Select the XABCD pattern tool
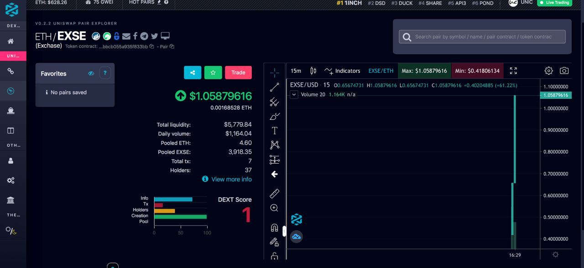The height and width of the screenshot is (268, 584). pyautogui.click(x=274, y=145)
